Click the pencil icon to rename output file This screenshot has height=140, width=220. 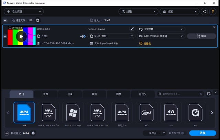point(132,29)
